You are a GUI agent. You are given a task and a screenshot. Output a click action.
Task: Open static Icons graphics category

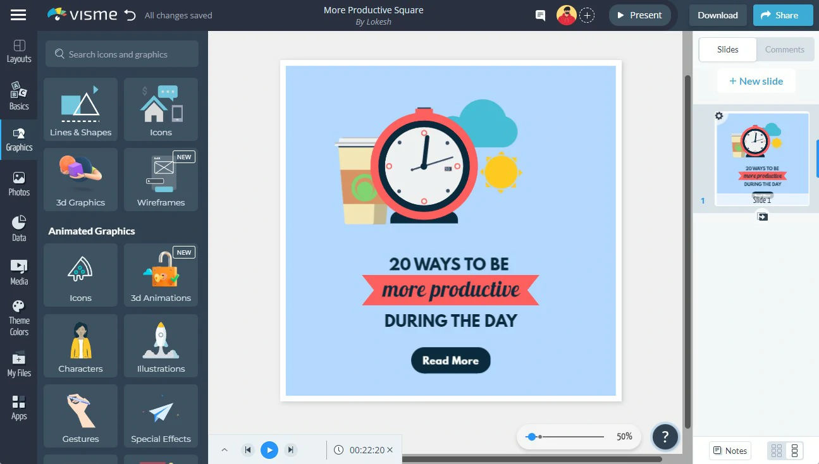[161, 109]
